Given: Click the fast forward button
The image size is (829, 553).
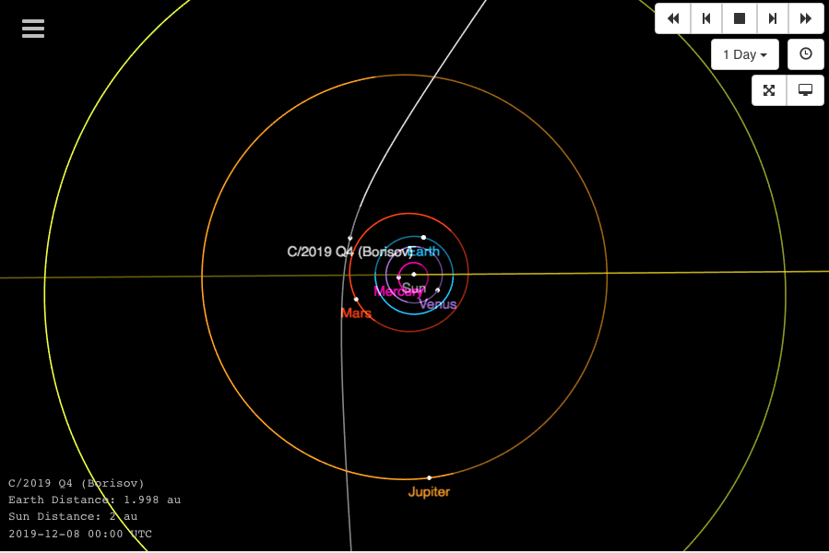Looking at the screenshot, I should click(806, 18).
